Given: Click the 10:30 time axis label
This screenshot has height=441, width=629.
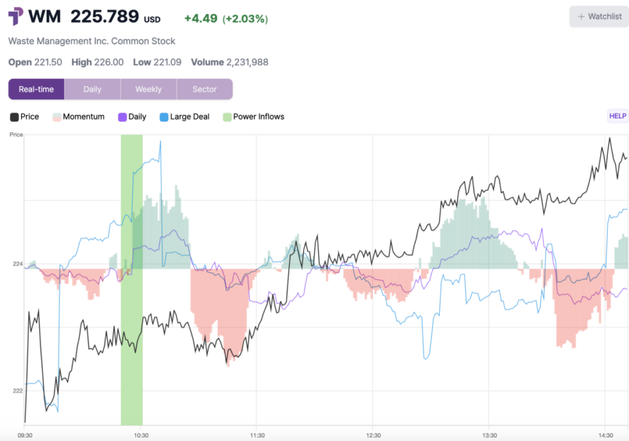Looking at the screenshot, I should (x=141, y=435).
